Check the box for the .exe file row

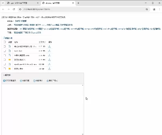coord(5,64)
